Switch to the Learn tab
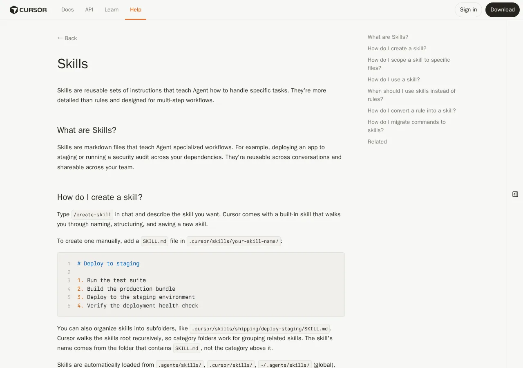 click(x=112, y=9)
